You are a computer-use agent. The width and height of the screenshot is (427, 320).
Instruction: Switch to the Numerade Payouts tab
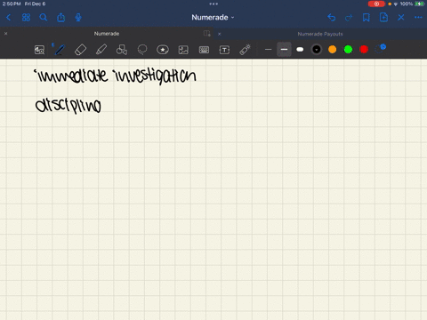(320, 34)
